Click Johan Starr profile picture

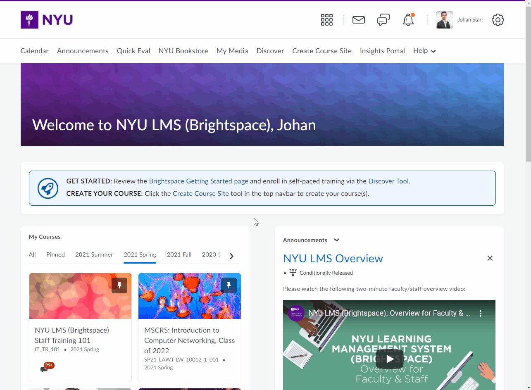click(x=445, y=20)
